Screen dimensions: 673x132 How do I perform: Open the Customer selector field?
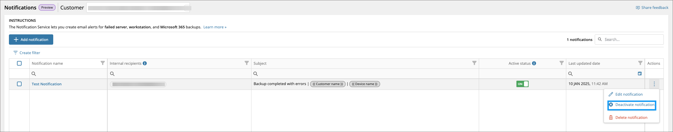tap(138, 8)
